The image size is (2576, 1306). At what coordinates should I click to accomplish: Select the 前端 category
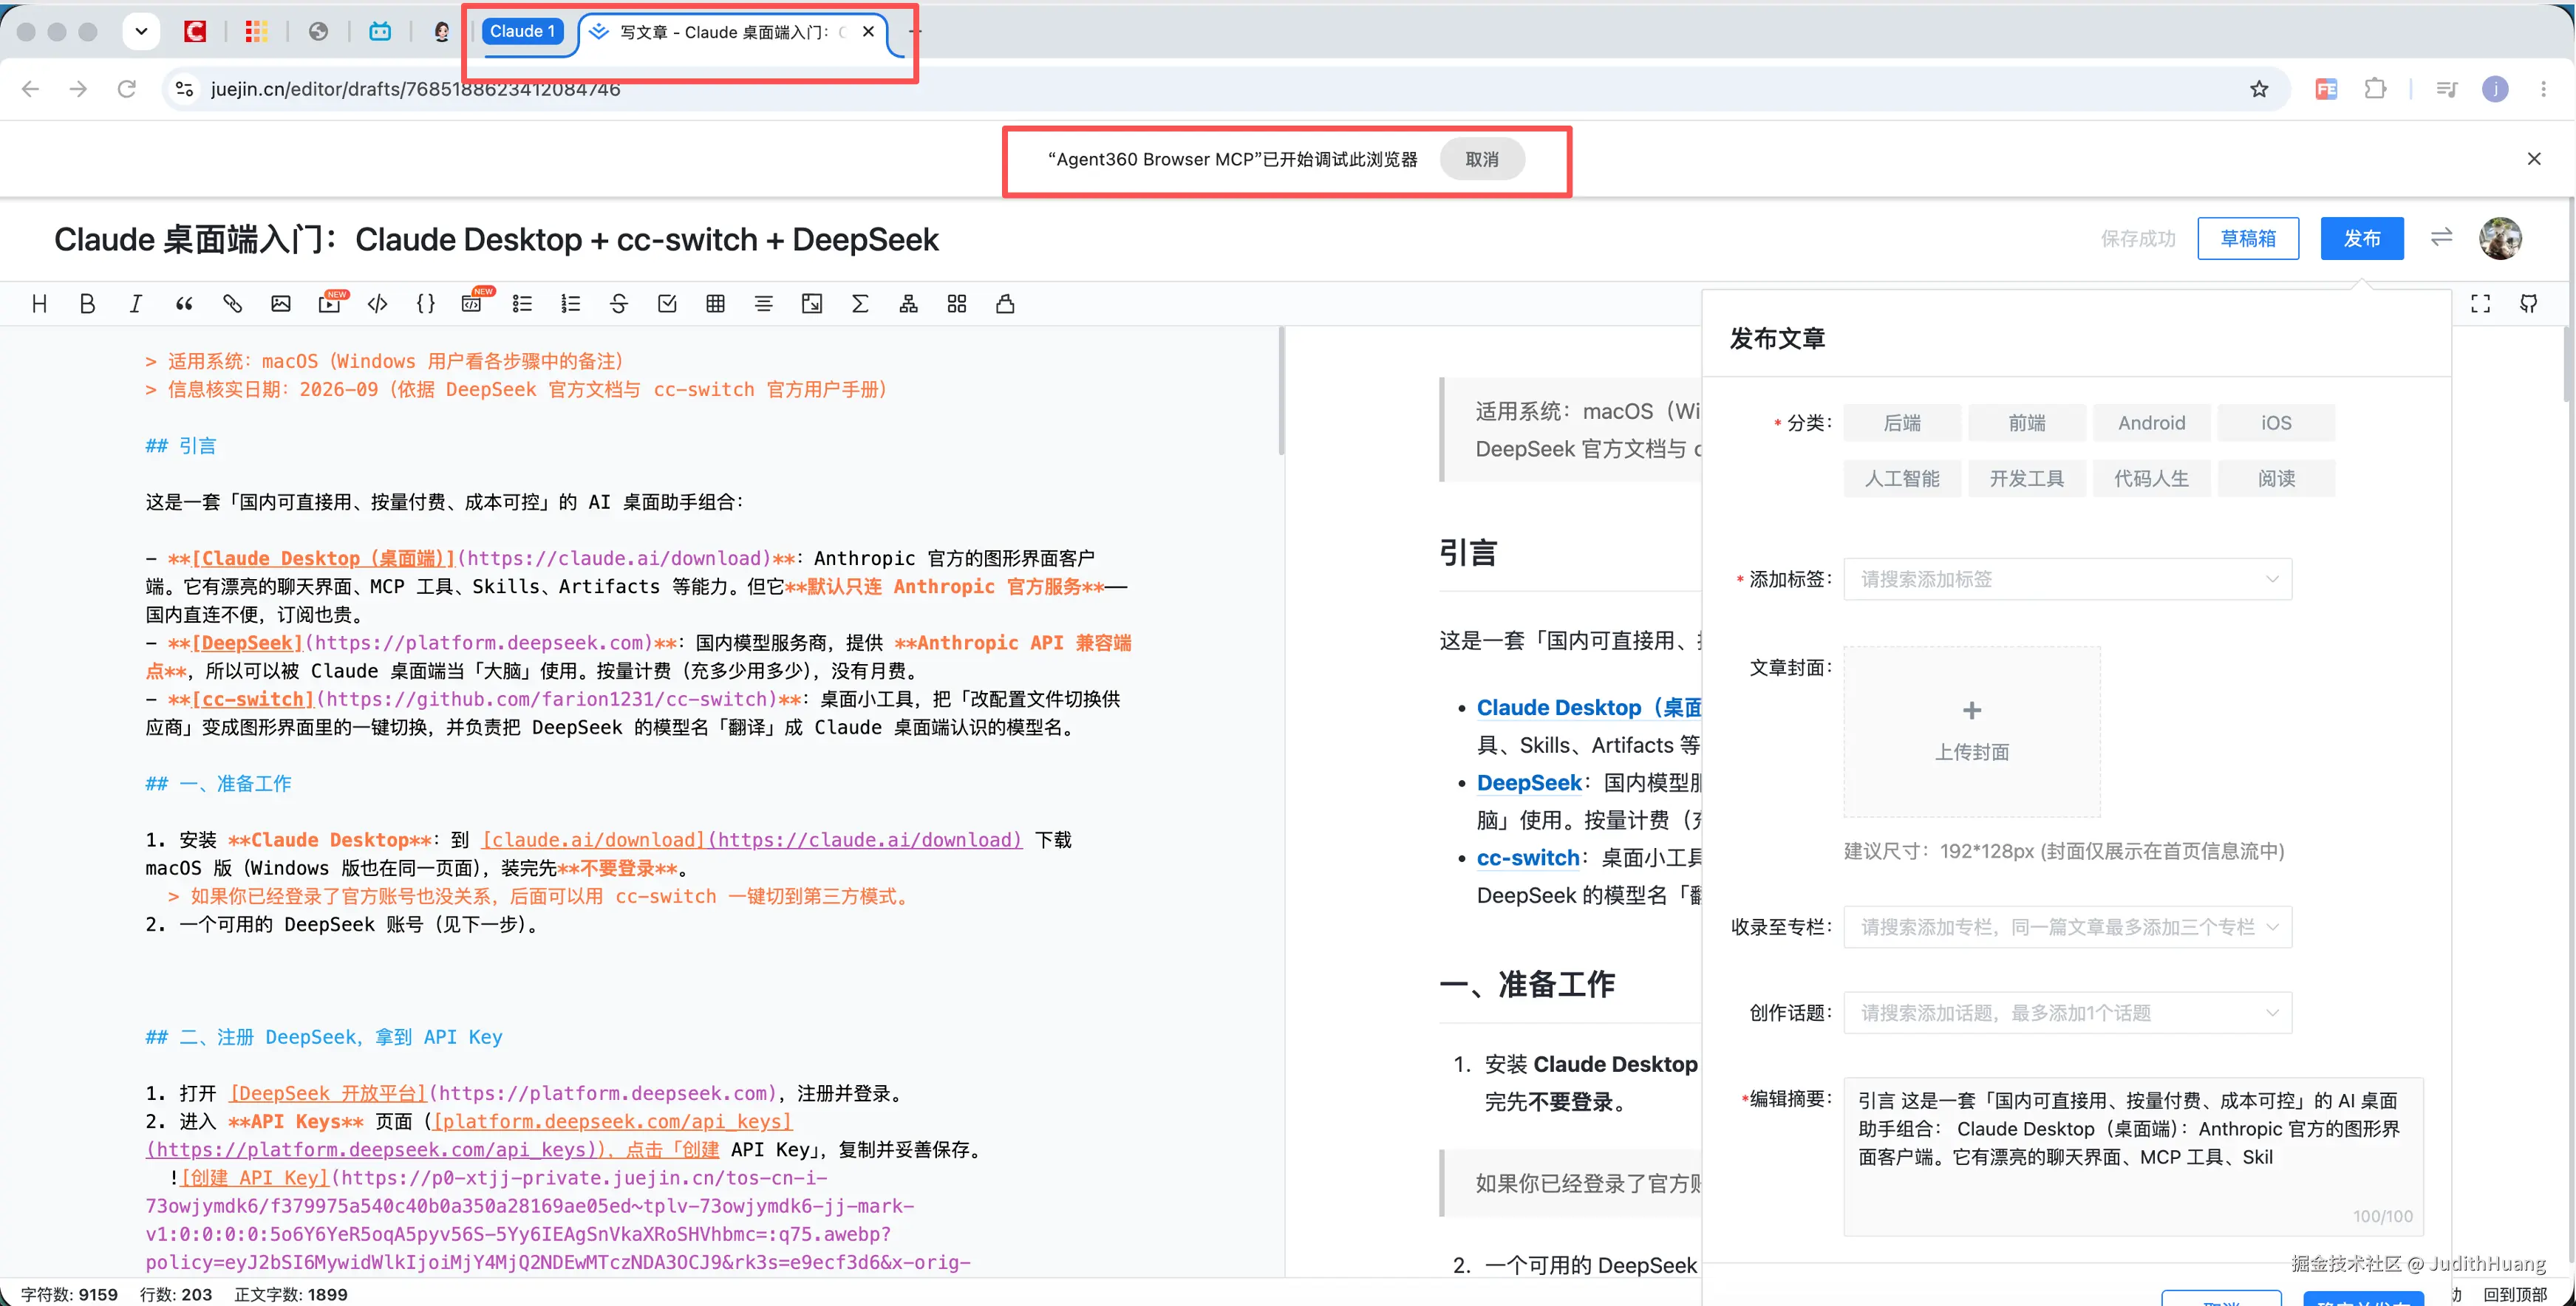2027,423
